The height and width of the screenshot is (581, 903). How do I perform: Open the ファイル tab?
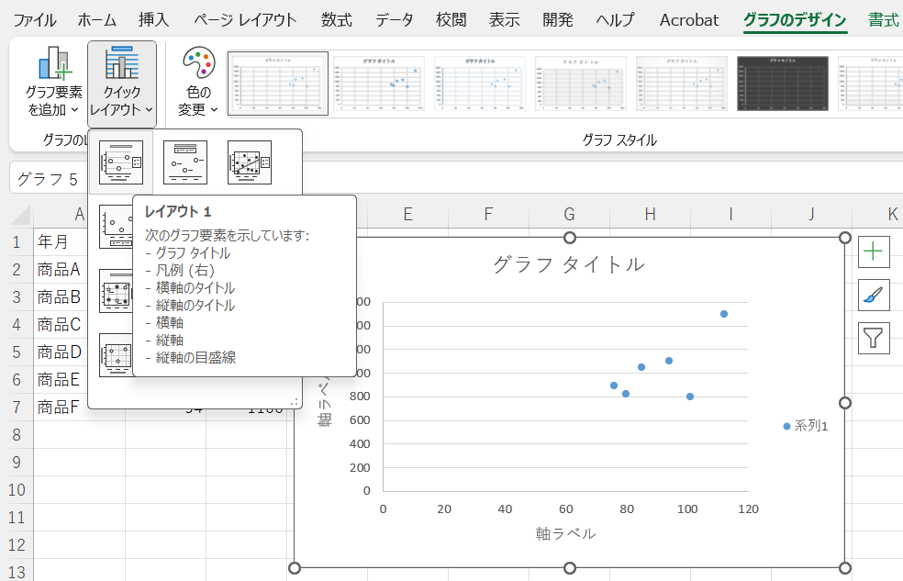pos(35,21)
